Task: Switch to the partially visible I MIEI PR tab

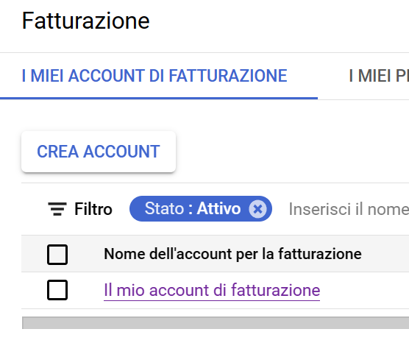Action: 379,76
